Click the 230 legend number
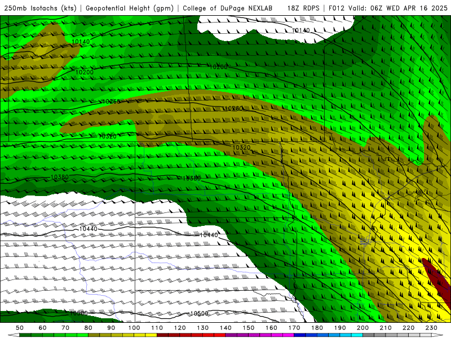Viewport: 451px width, 338px height. 431,328
